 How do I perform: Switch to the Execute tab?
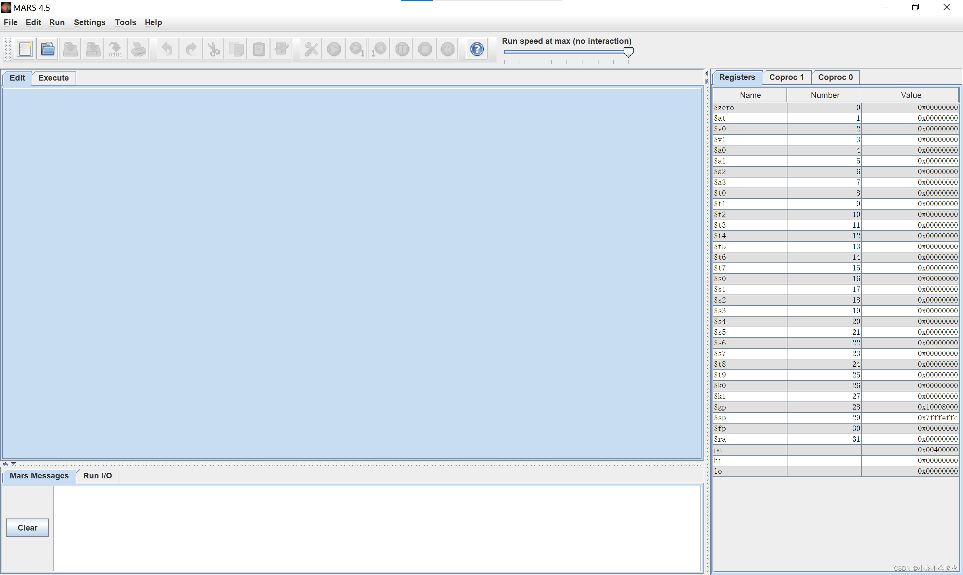click(53, 78)
